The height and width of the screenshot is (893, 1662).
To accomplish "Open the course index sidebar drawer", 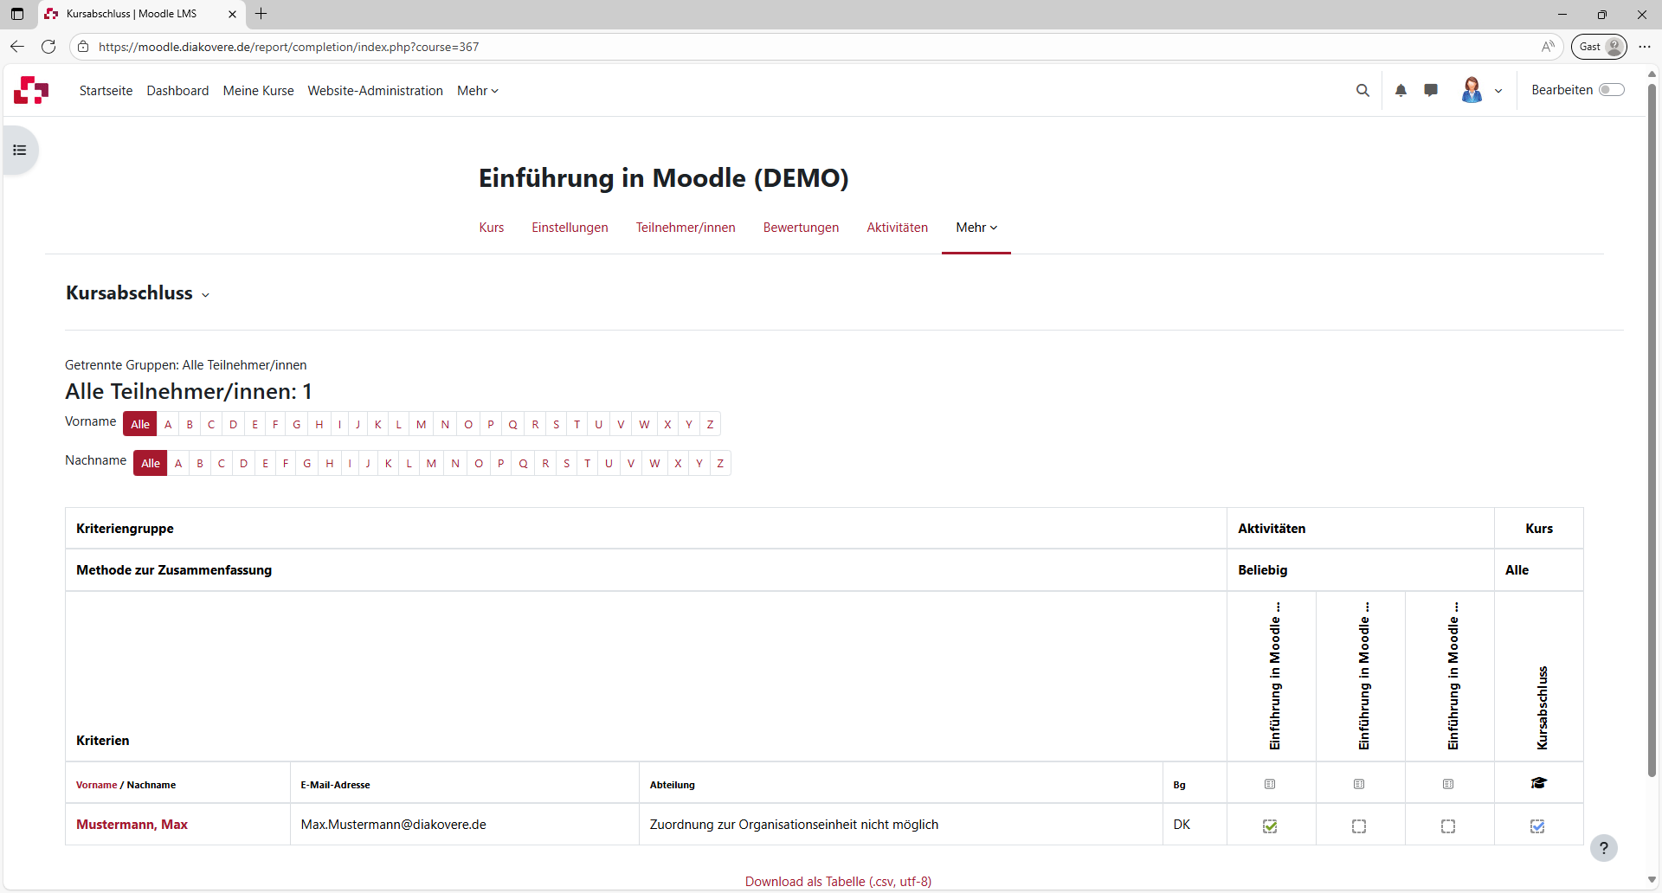I will click(20, 151).
